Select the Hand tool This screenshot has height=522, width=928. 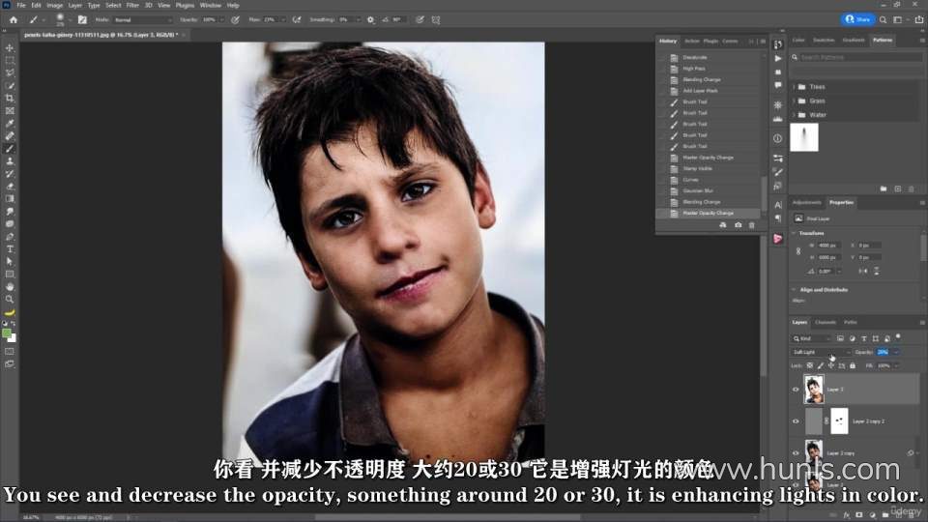point(10,287)
